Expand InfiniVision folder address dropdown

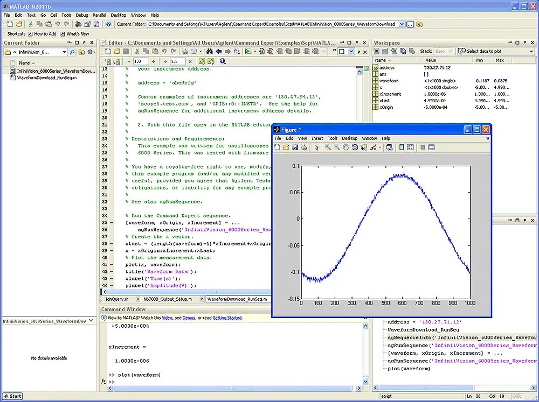point(64,52)
